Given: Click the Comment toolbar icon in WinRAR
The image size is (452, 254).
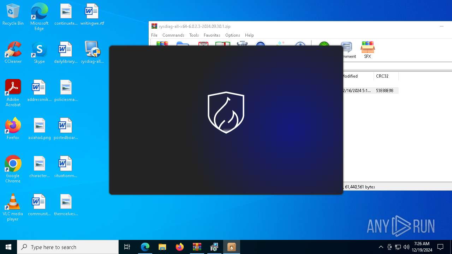Looking at the screenshot, I should click(x=348, y=50).
